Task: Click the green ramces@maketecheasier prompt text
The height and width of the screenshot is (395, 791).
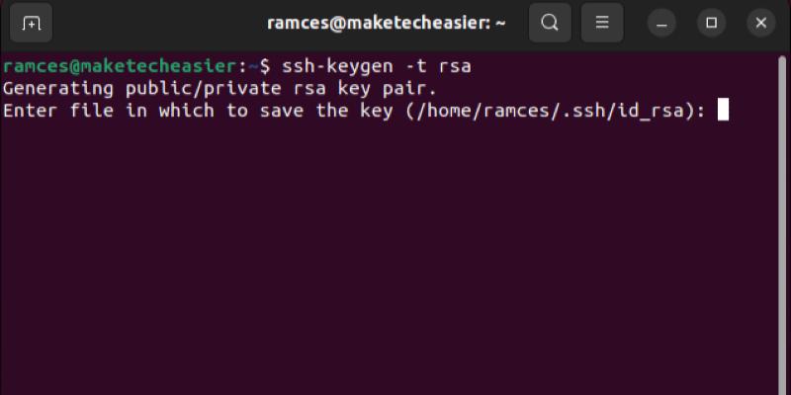Action: [x=119, y=66]
